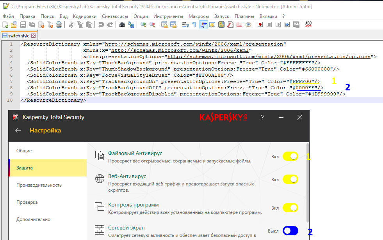The width and height of the screenshot is (383, 240).
Task: Open Файловый Антивирус settings link
Action: pyautogui.click(x=135, y=153)
